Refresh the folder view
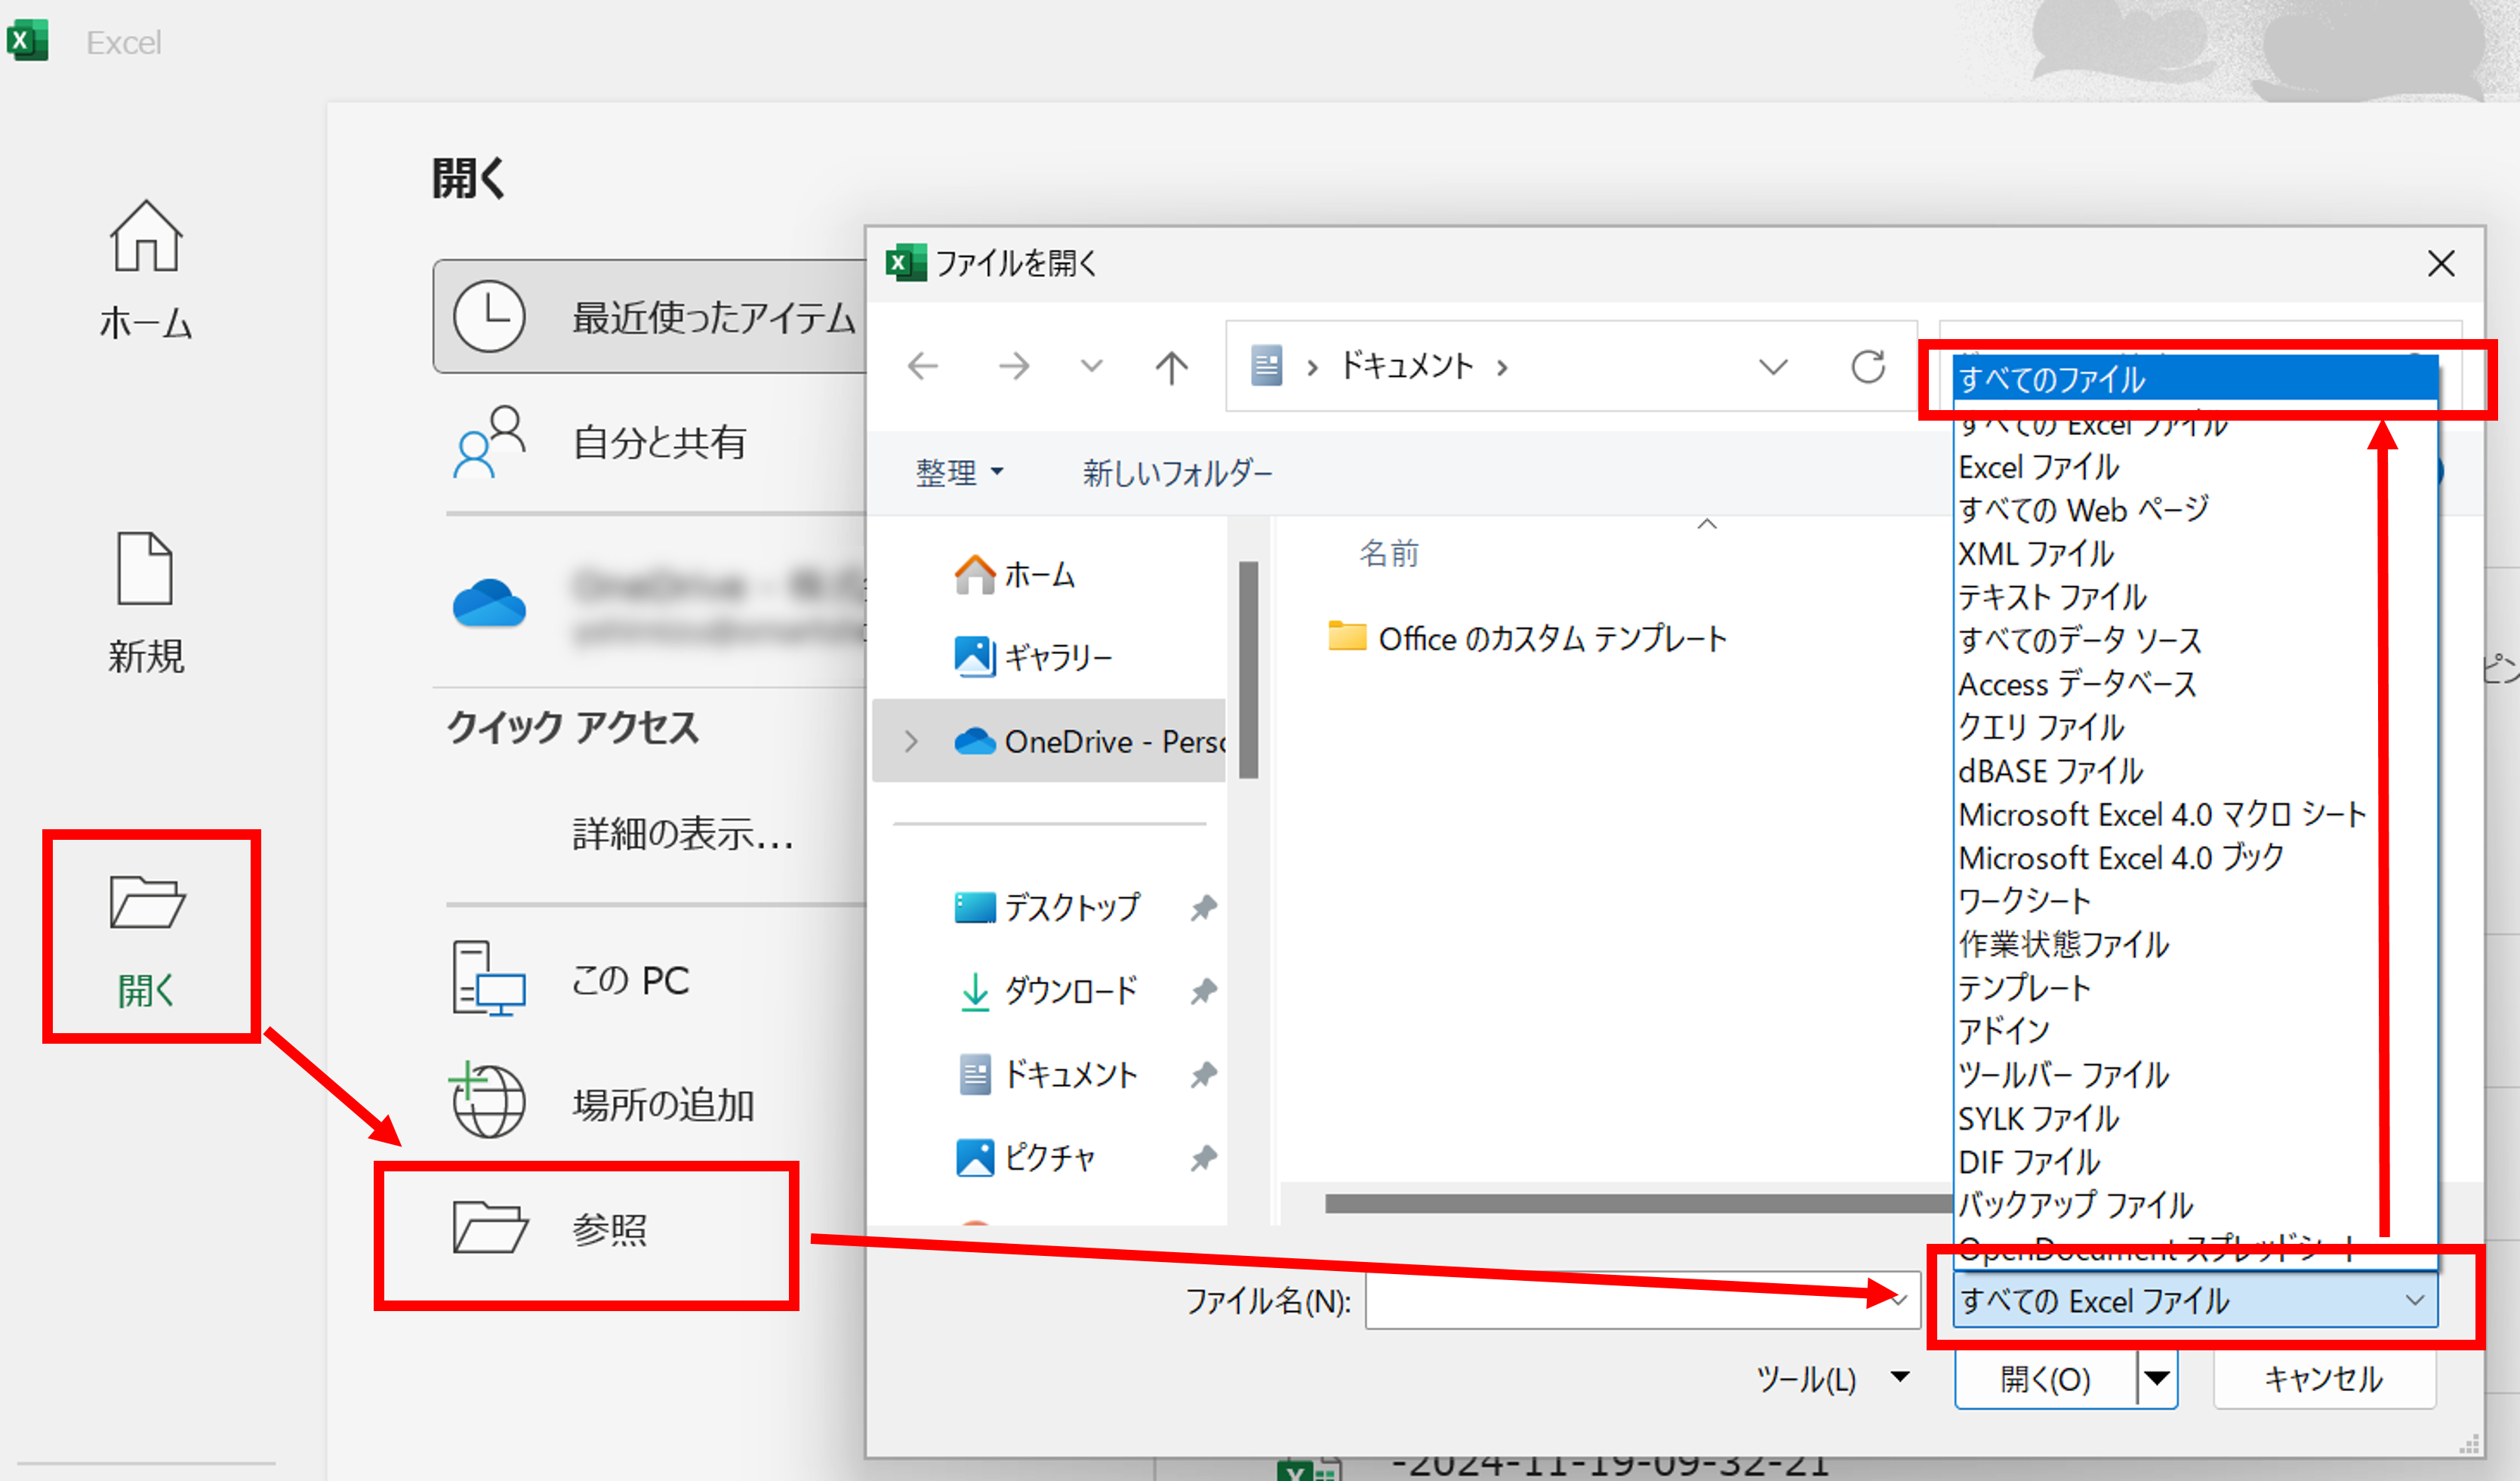Viewport: 2520px width, 1481px height. pyautogui.click(x=1867, y=366)
